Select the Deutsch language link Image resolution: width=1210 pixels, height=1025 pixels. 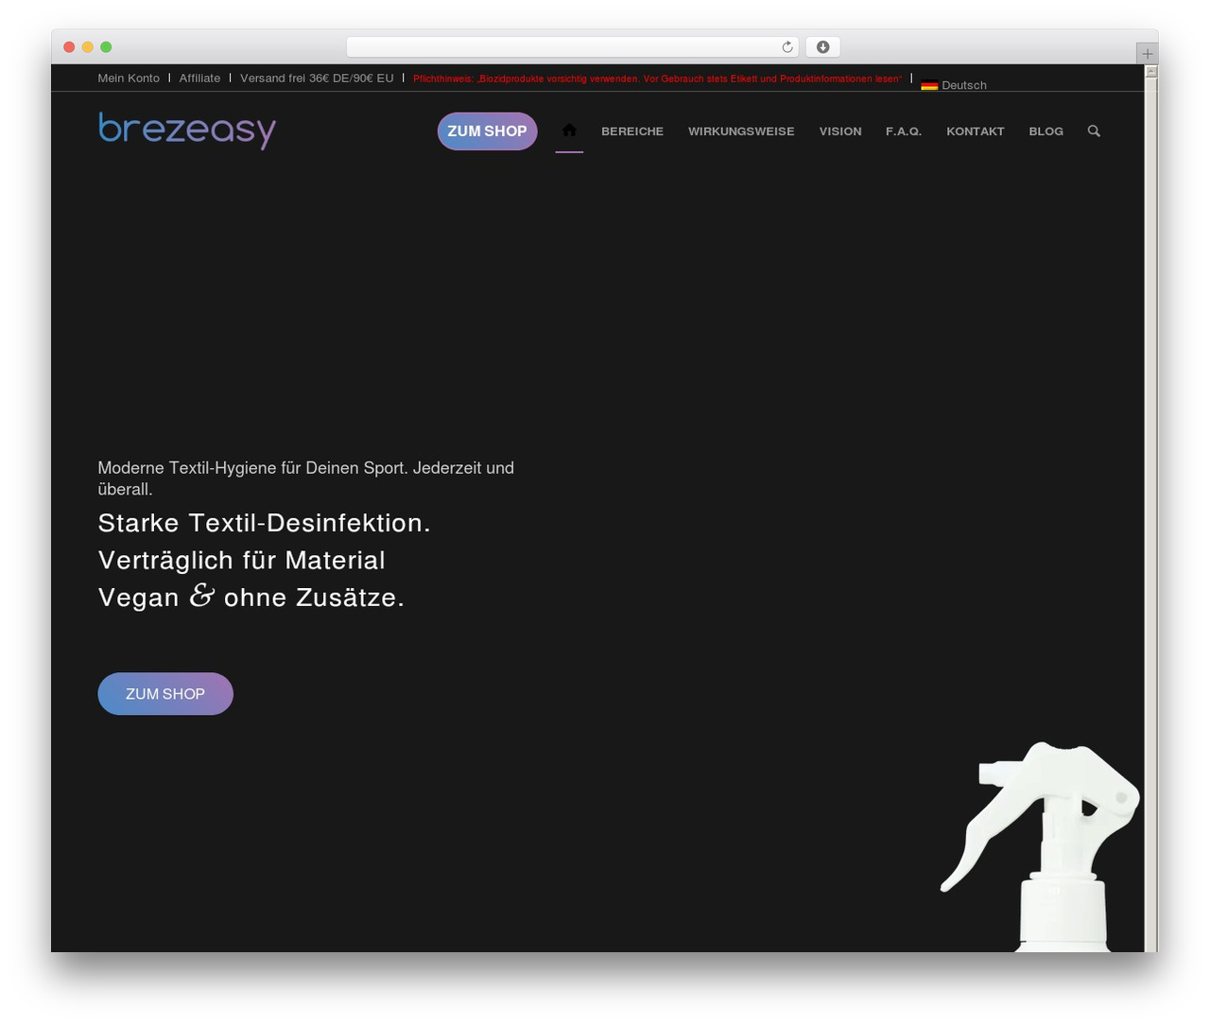(964, 85)
